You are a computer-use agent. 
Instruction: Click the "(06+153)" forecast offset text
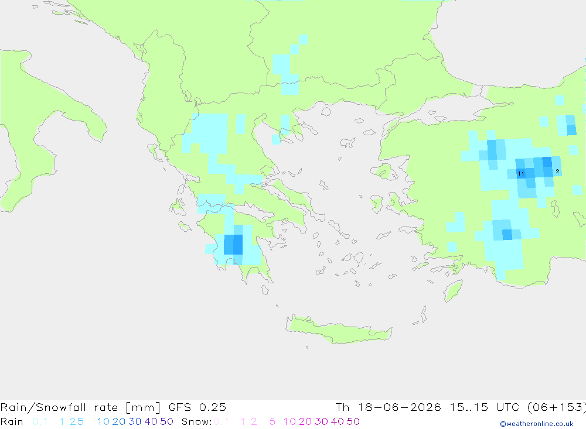click(x=557, y=407)
